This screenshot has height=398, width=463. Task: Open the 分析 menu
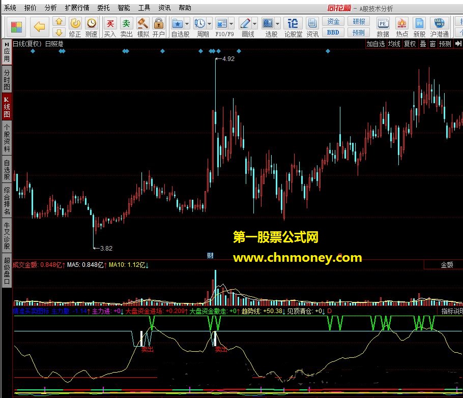coord(51,8)
